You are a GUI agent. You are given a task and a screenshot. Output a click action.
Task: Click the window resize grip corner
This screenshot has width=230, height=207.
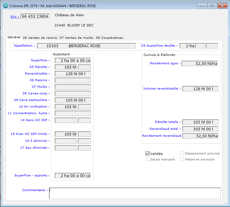pos(226,203)
